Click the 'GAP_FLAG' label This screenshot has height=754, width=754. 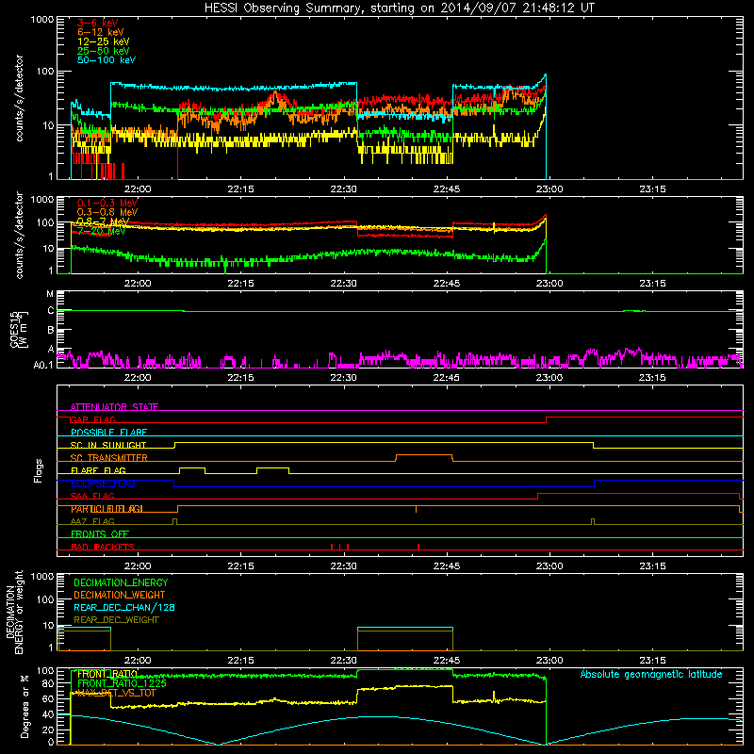pyautogui.click(x=92, y=419)
